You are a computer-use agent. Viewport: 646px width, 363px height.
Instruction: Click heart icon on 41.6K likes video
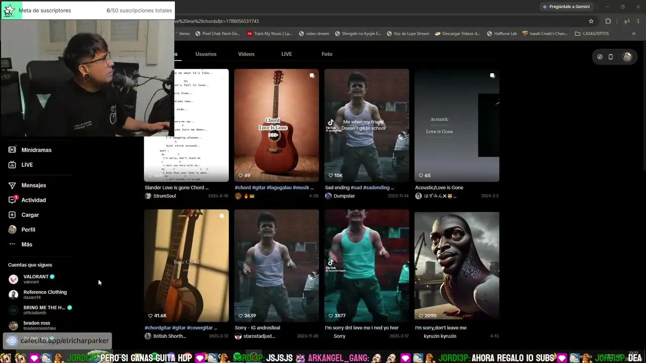[x=150, y=316]
